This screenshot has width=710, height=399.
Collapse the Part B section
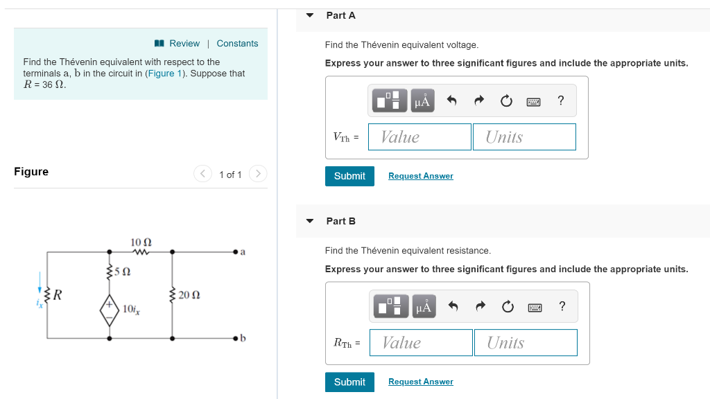point(309,221)
